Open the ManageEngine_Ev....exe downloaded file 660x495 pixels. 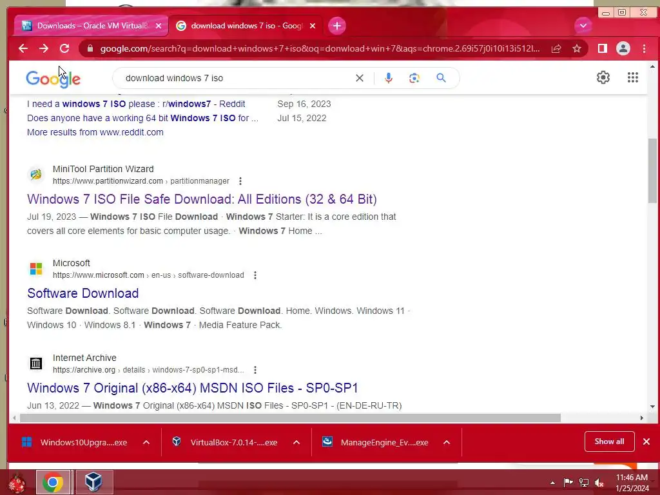376,442
